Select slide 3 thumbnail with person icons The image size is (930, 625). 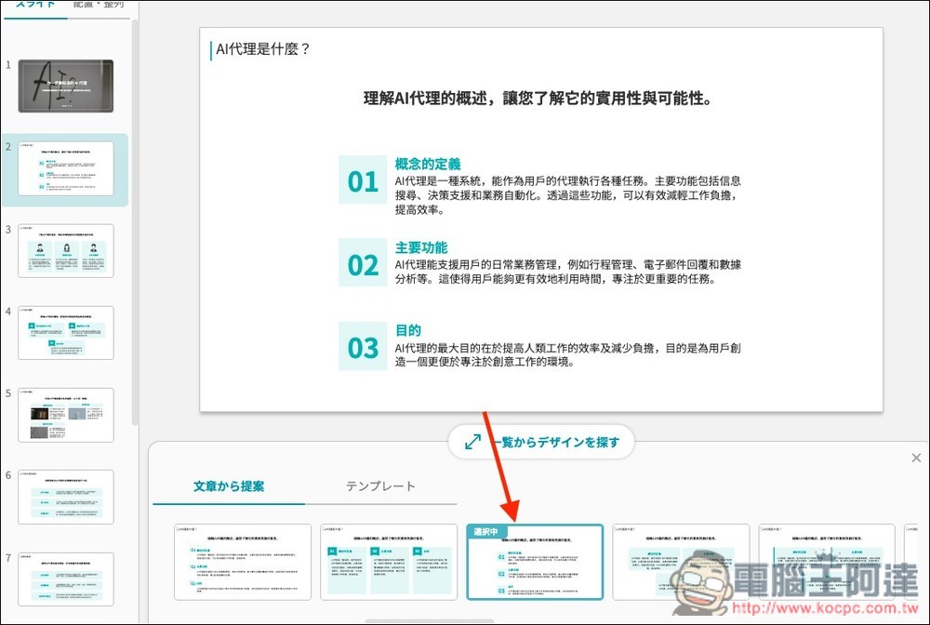pyautogui.click(x=66, y=250)
